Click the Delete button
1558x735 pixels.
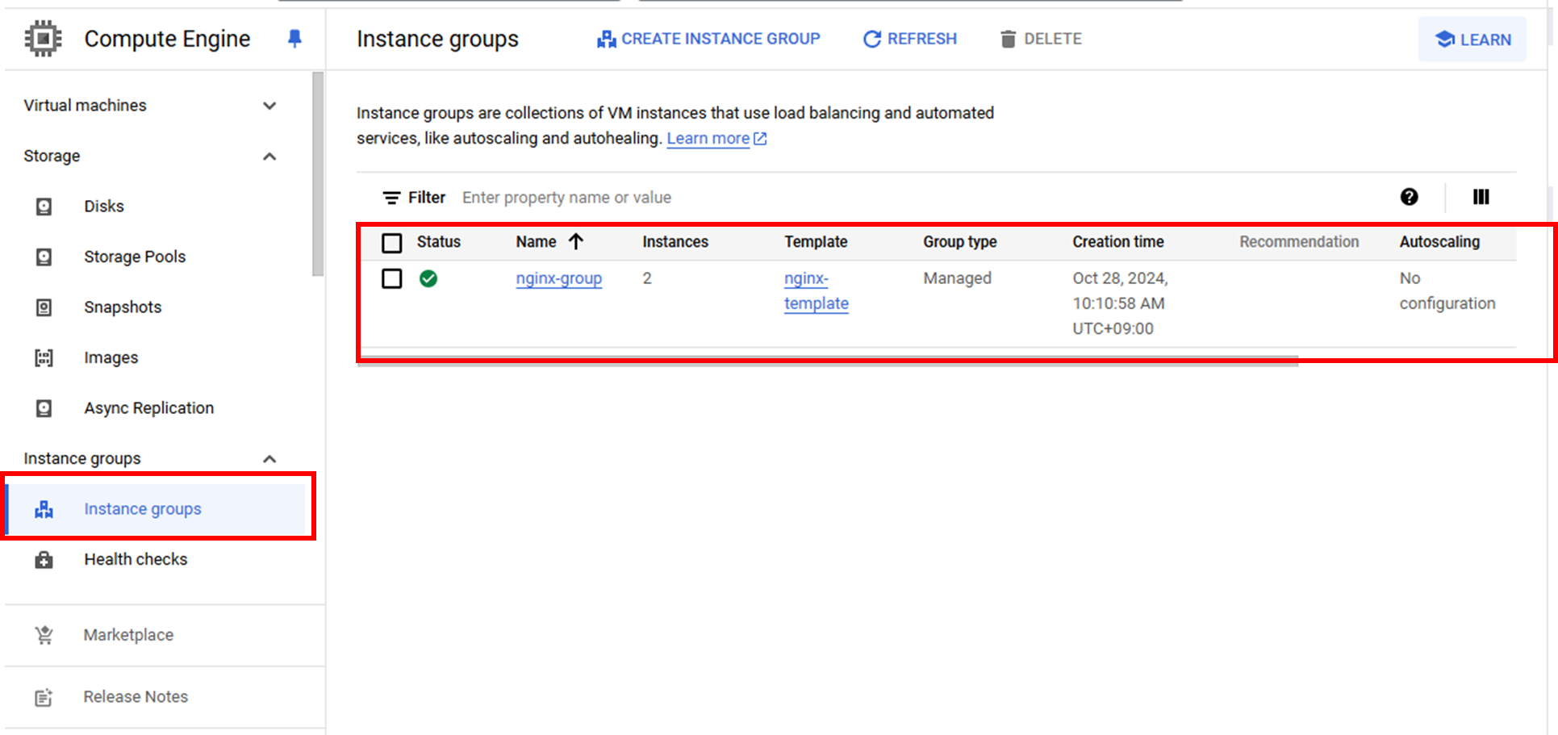[x=1041, y=39]
